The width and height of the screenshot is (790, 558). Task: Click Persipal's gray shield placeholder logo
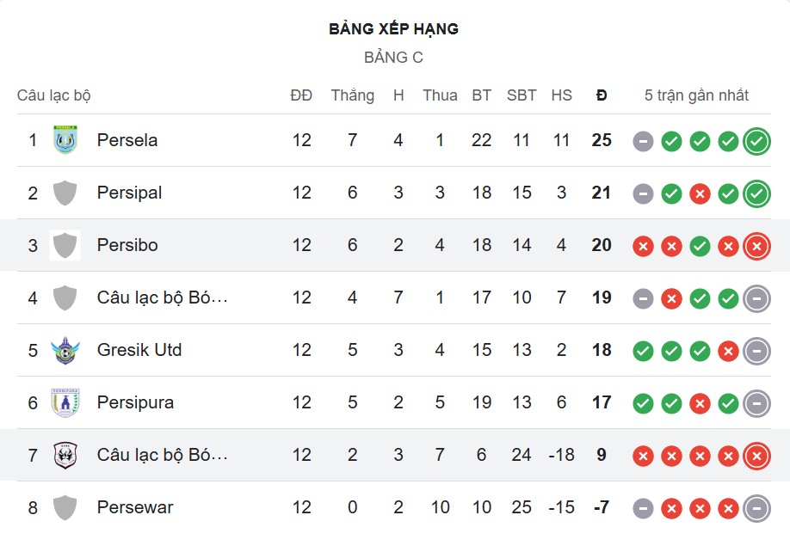(65, 193)
